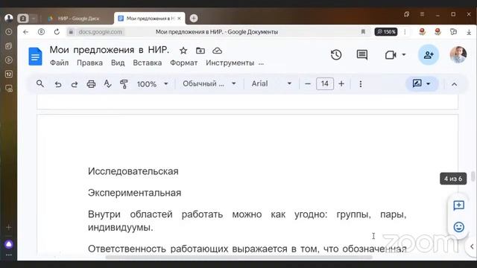Click the word Исследовательская
Screen dimensions: 477x268
[x=133, y=171]
